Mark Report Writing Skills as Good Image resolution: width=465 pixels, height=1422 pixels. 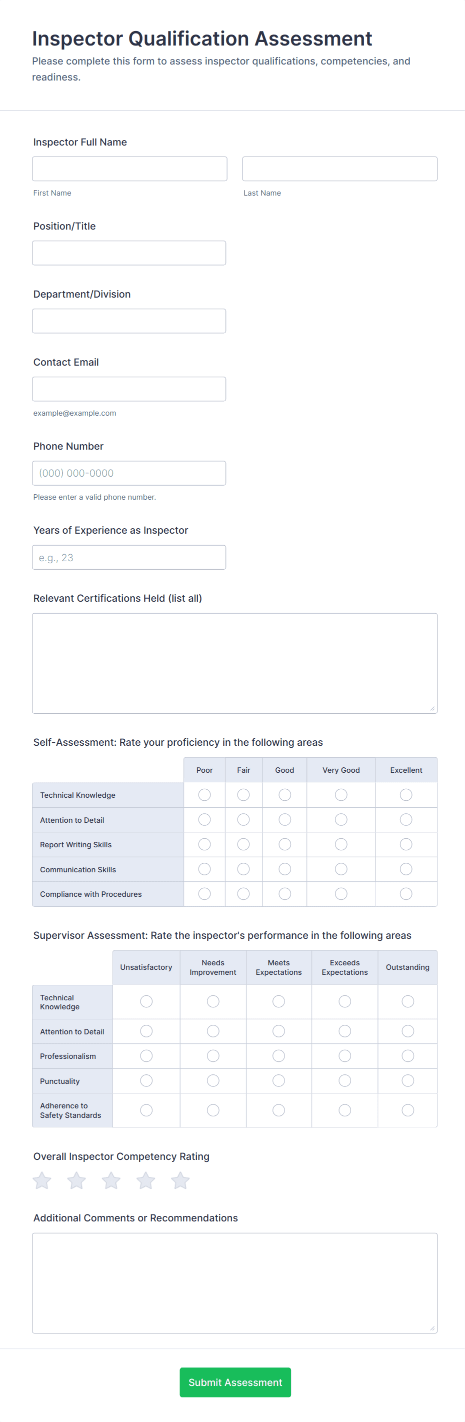point(284,844)
